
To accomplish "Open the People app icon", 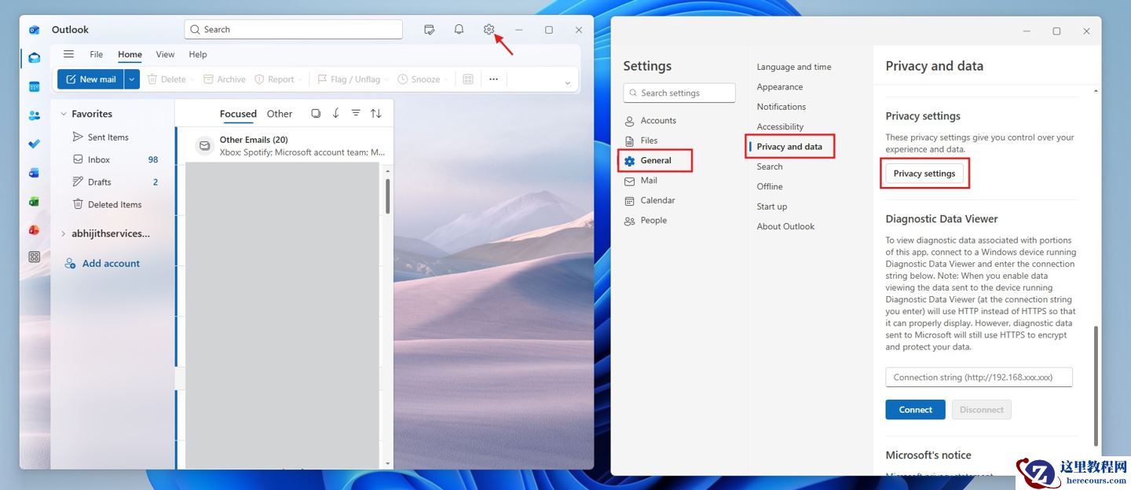I will (x=33, y=115).
